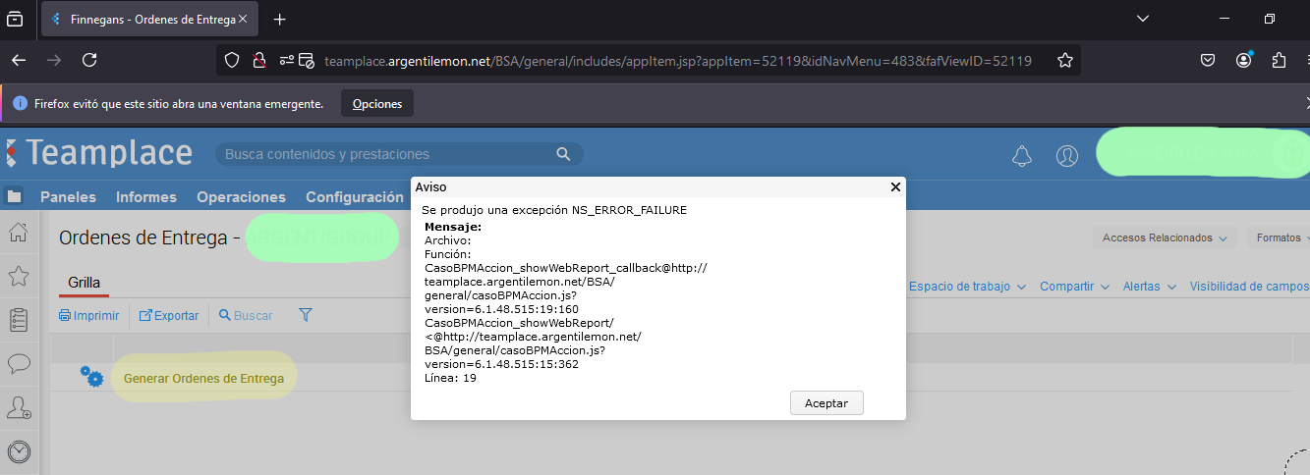The height and width of the screenshot is (475, 1310).
Task: Close the Aviso dialog
Action: (x=894, y=186)
